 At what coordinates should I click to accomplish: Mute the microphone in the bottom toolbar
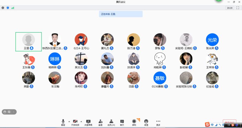click(x=63, y=122)
